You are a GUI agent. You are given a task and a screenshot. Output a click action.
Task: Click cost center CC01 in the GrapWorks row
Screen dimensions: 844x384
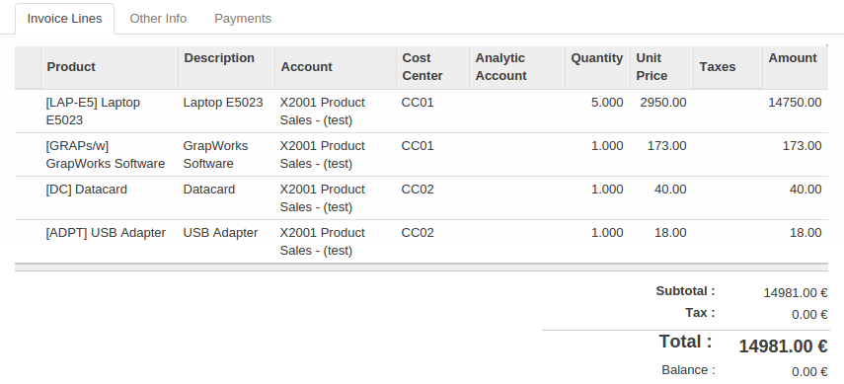432,155
